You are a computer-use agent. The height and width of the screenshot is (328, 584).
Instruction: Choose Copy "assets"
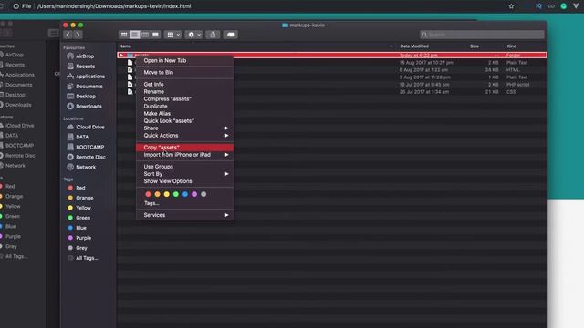coord(184,148)
